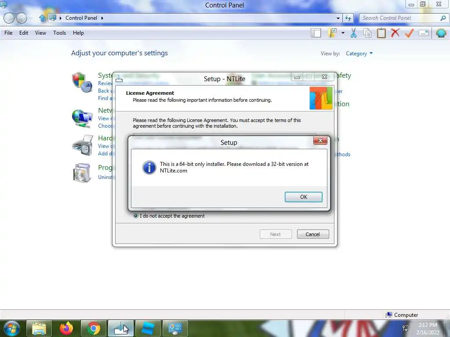The width and height of the screenshot is (450, 337).
Task: Click the blue Up arrow in address bar
Action: pos(42,18)
